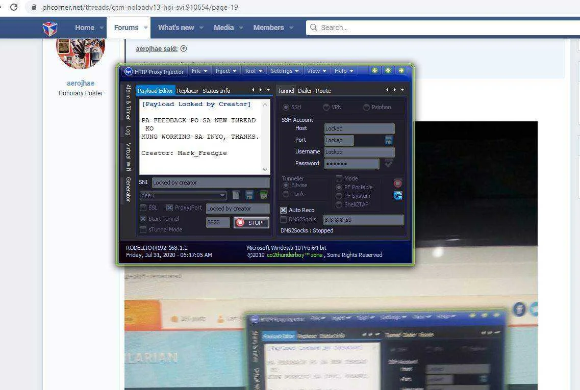Click right arrow of Tunnel tab strip
Viewport: 580px width, 390px height.
point(395,90)
